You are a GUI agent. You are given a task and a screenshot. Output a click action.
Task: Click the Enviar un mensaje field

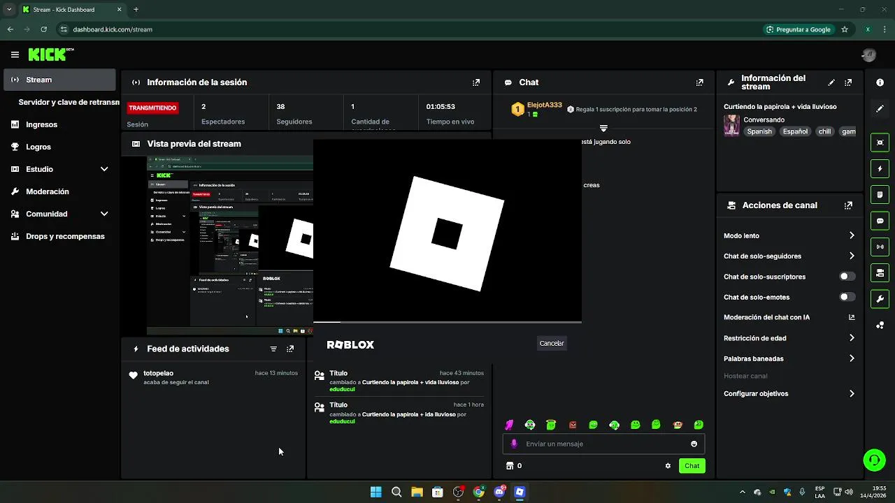tap(603, 444)
